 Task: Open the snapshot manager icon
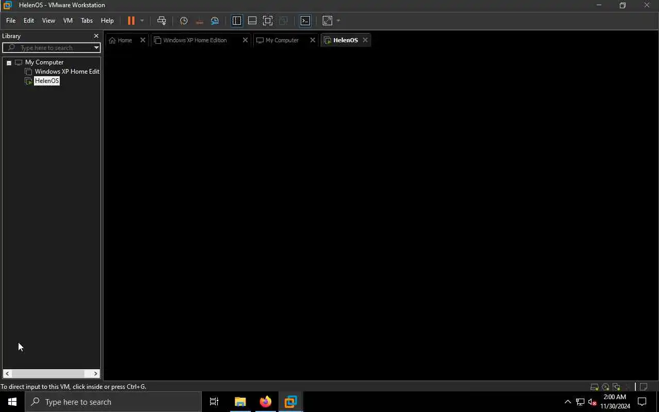(215, 21)
